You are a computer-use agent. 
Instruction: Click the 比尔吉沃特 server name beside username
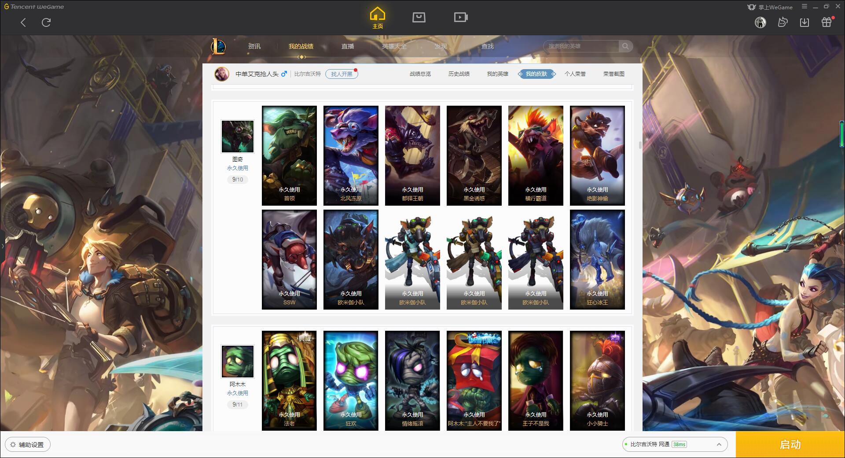click(x=308, y=74)
